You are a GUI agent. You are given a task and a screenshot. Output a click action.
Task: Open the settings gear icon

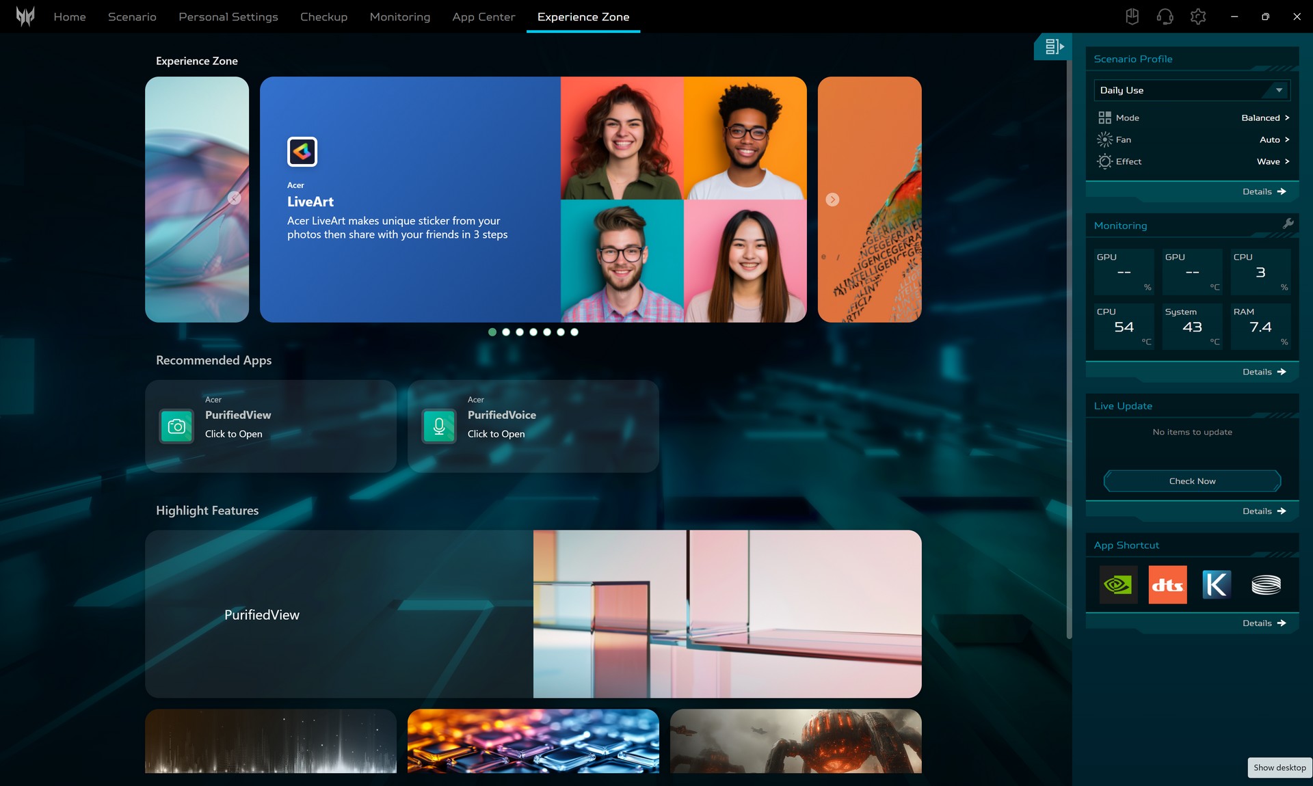click(x=1197, y=16)
